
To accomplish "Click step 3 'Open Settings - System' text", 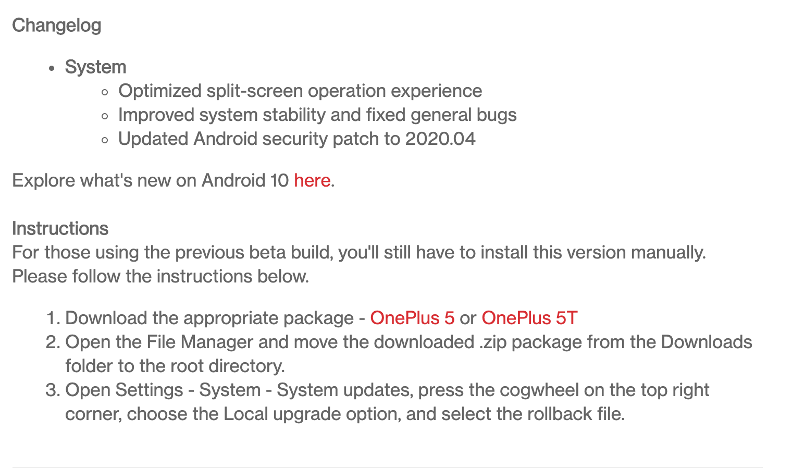I will point(163,390).
